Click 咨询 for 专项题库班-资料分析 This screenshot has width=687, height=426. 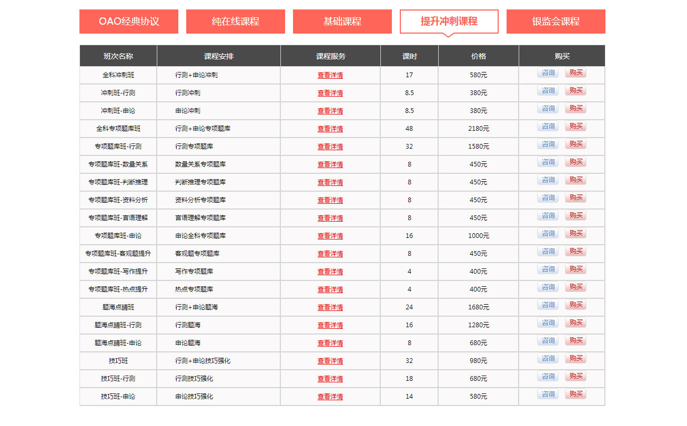tap(548, 198)
